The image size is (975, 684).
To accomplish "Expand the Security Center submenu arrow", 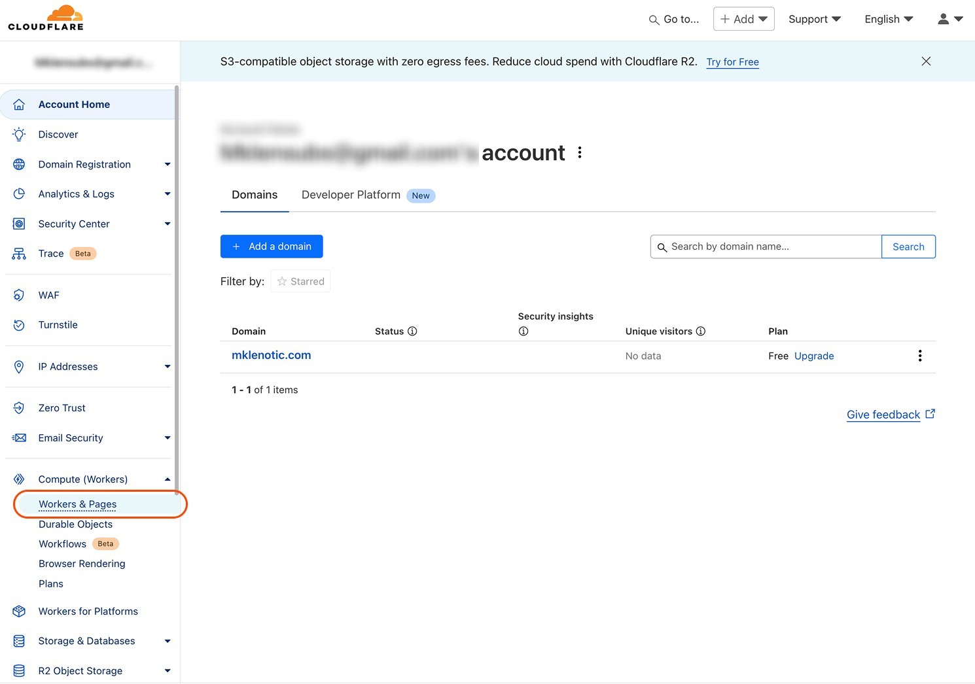I will click(x=168, y=224).
